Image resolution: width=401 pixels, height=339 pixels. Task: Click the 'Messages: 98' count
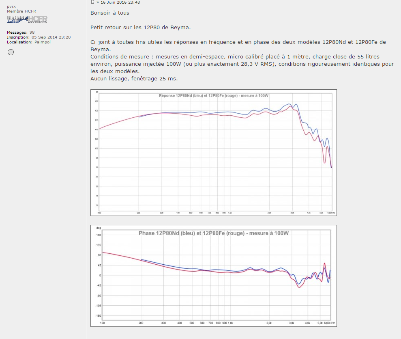click(21, 32)
